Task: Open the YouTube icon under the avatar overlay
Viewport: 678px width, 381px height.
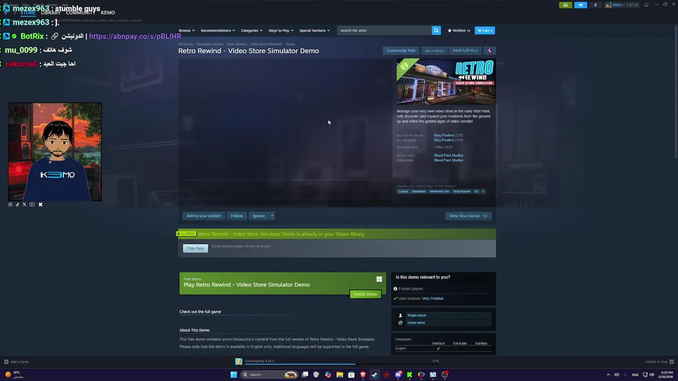Action: click(x=32, y=204)
